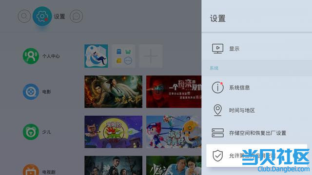Viewport: 312px width, 175px height.
Task: Select the 电视剧 orange TV icon
Action: click(x=31, y=170)
